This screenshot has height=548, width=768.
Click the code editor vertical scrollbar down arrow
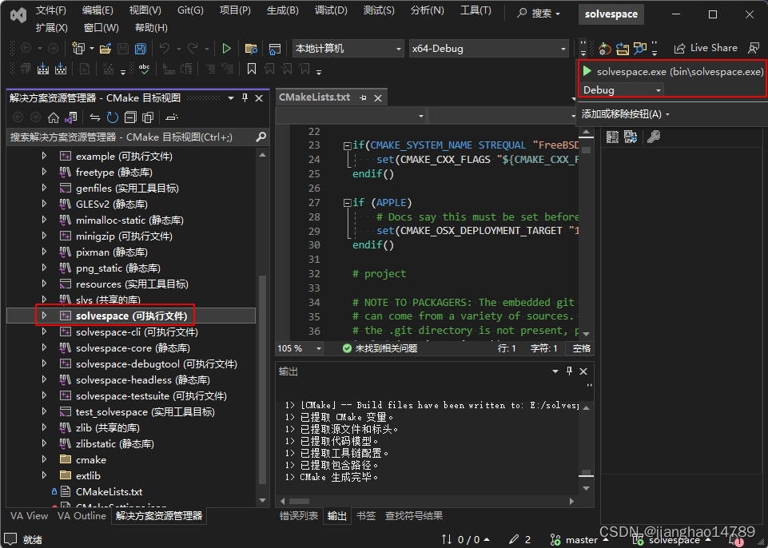click(587, 333)
